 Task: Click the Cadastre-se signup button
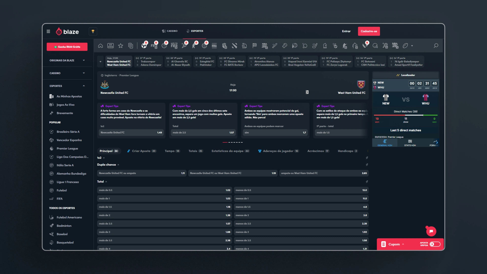(369, 31)
